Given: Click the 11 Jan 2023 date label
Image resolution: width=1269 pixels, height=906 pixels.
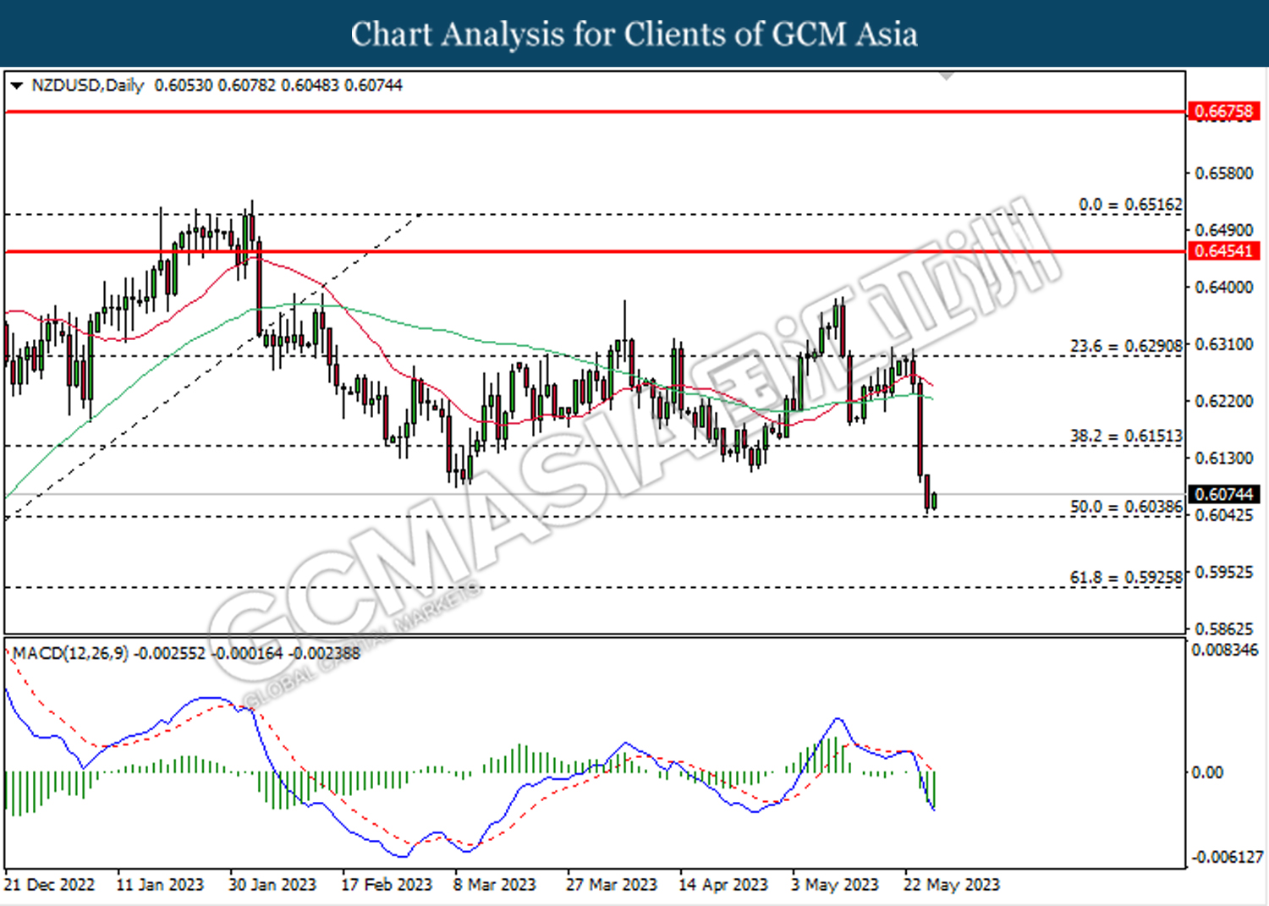Looking at the screenshot, I should (x=160, y=885).
